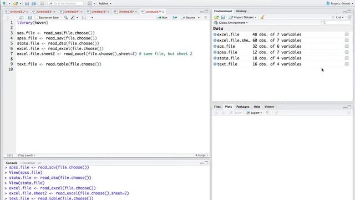The image size is (355, 200).
Task: Switch to the Help tab
Action: (x=257, y=107)
